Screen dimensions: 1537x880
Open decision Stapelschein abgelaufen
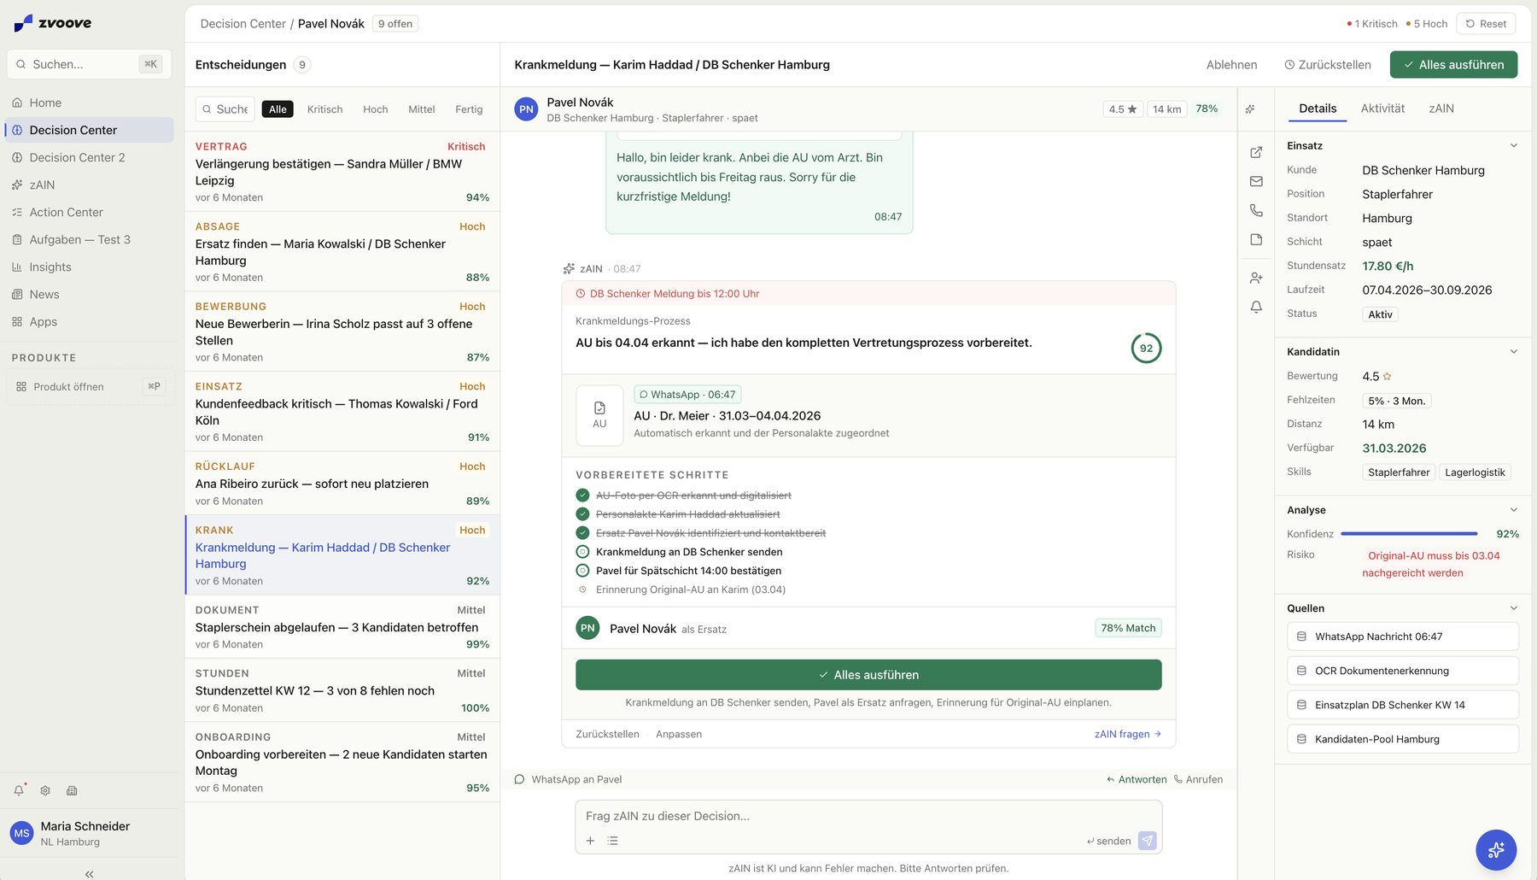[x=342, y=627]
